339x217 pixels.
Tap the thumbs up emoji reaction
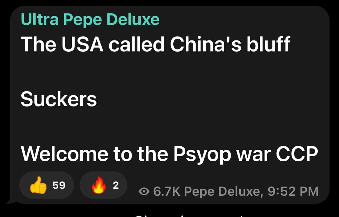38,185
